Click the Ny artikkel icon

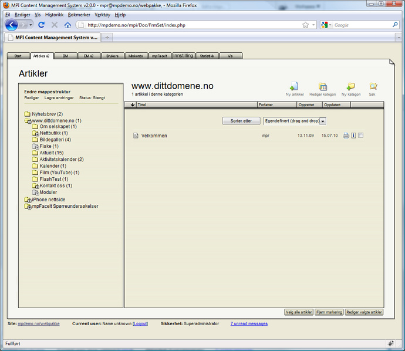click(295, 87)
